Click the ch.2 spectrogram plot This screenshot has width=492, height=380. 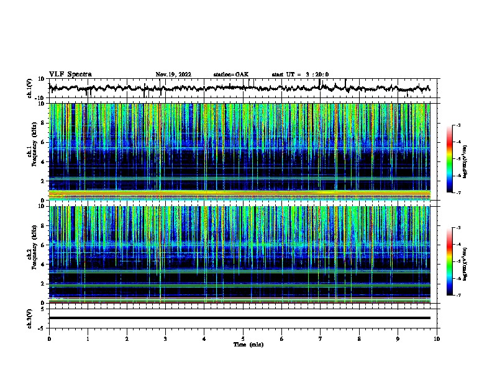pos(239,255)
